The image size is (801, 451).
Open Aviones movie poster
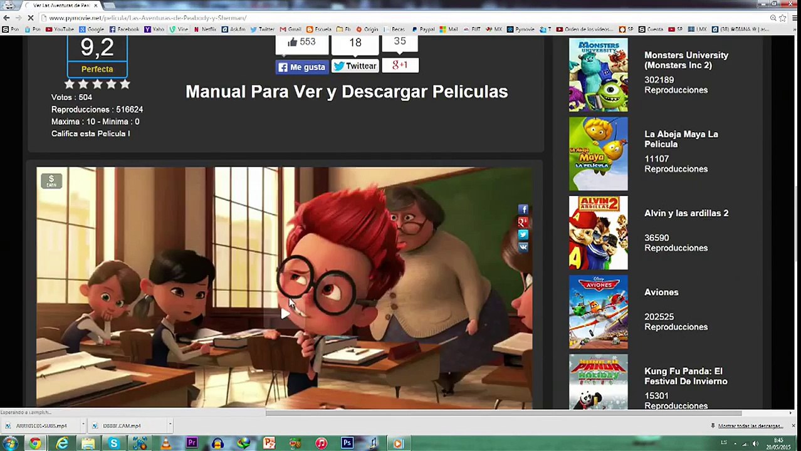[598, 312]
